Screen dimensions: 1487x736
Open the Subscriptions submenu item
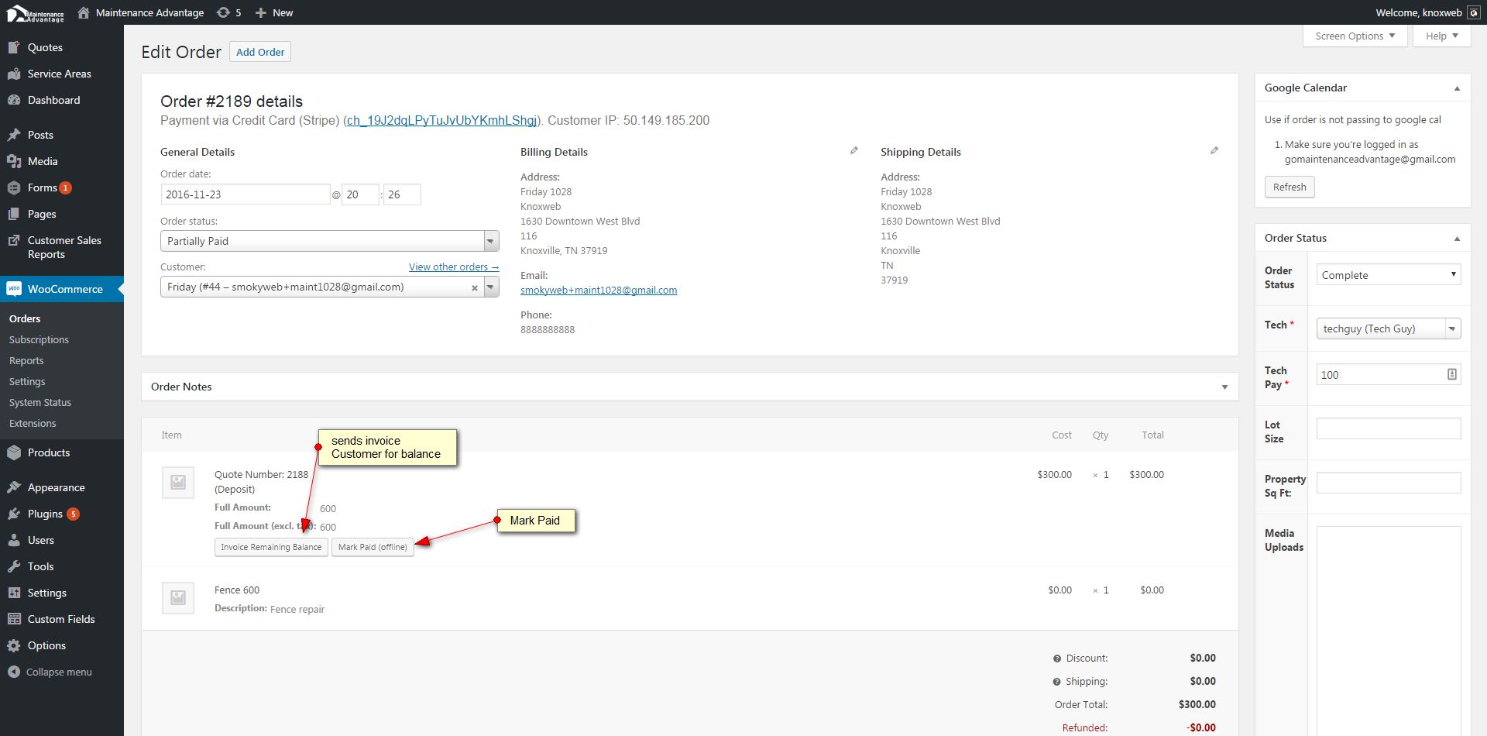coord(39,339)
